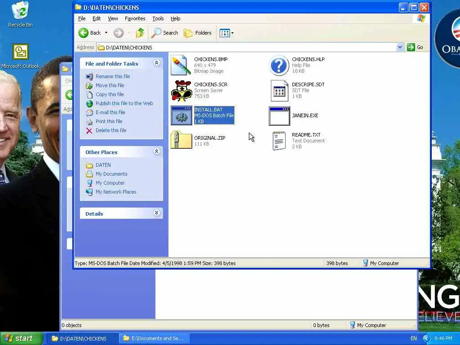Screen dimensions: 460x345
Task: Open the Edit menu
Action: pyautogui.click(x=97, y=18)
